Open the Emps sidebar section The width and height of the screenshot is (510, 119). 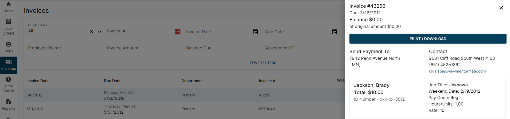[x=9, y=47]
